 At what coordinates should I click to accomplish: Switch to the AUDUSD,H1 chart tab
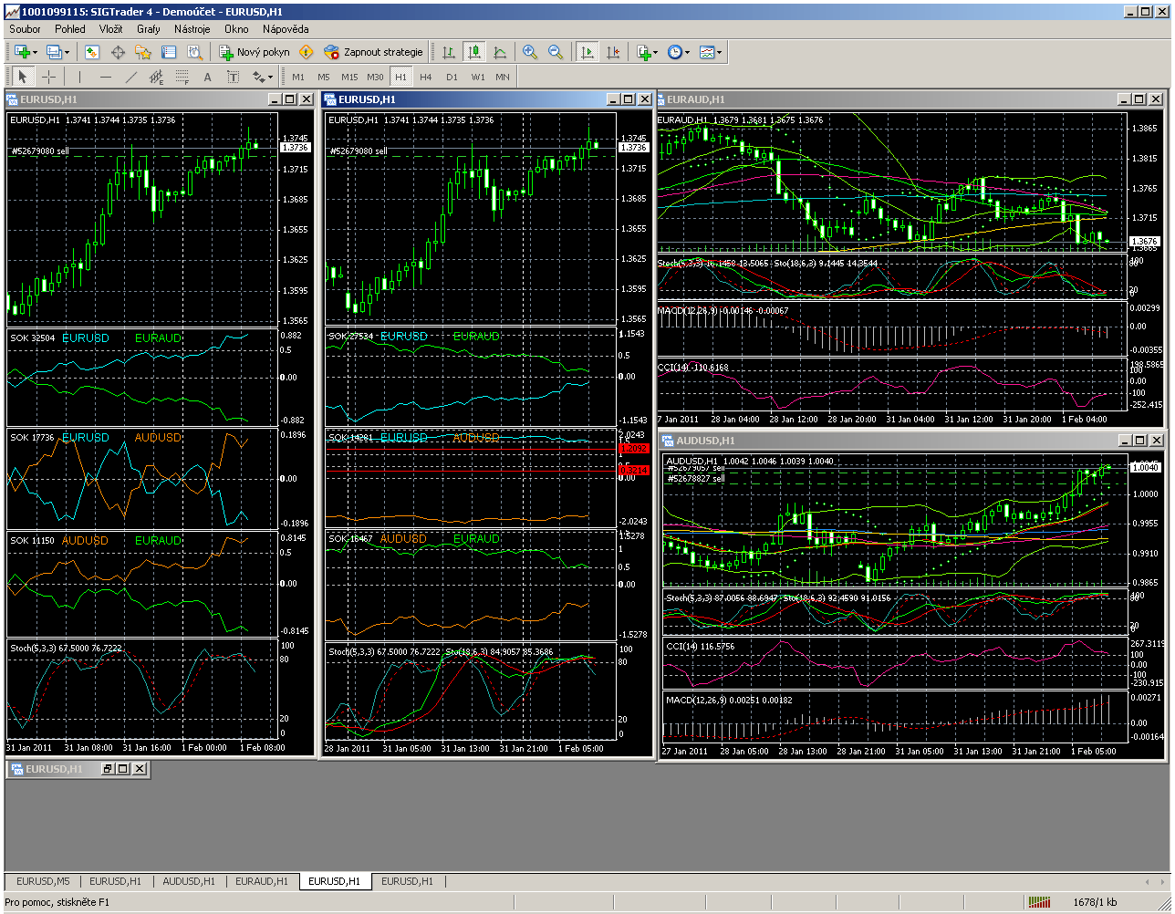(190, 881)
